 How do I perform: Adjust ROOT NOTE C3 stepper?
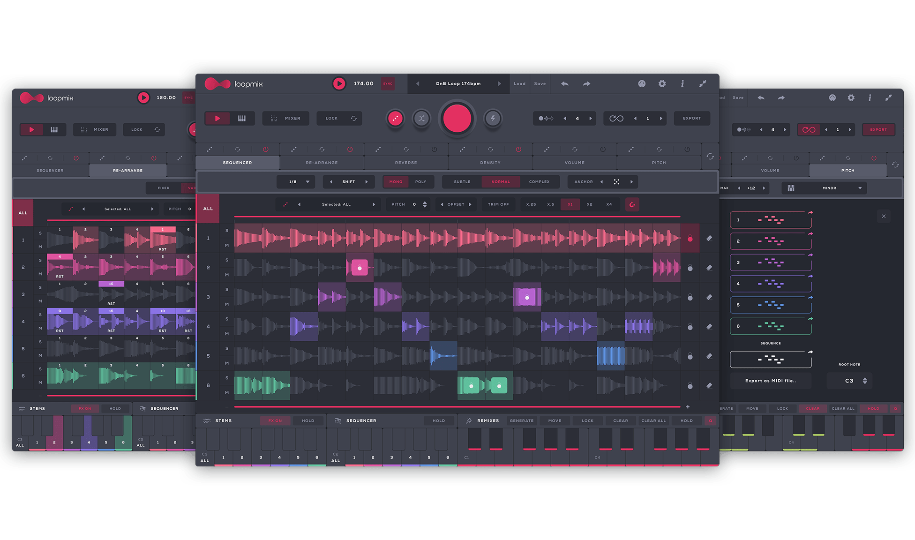pyautogui.click(x=865, y=381)
